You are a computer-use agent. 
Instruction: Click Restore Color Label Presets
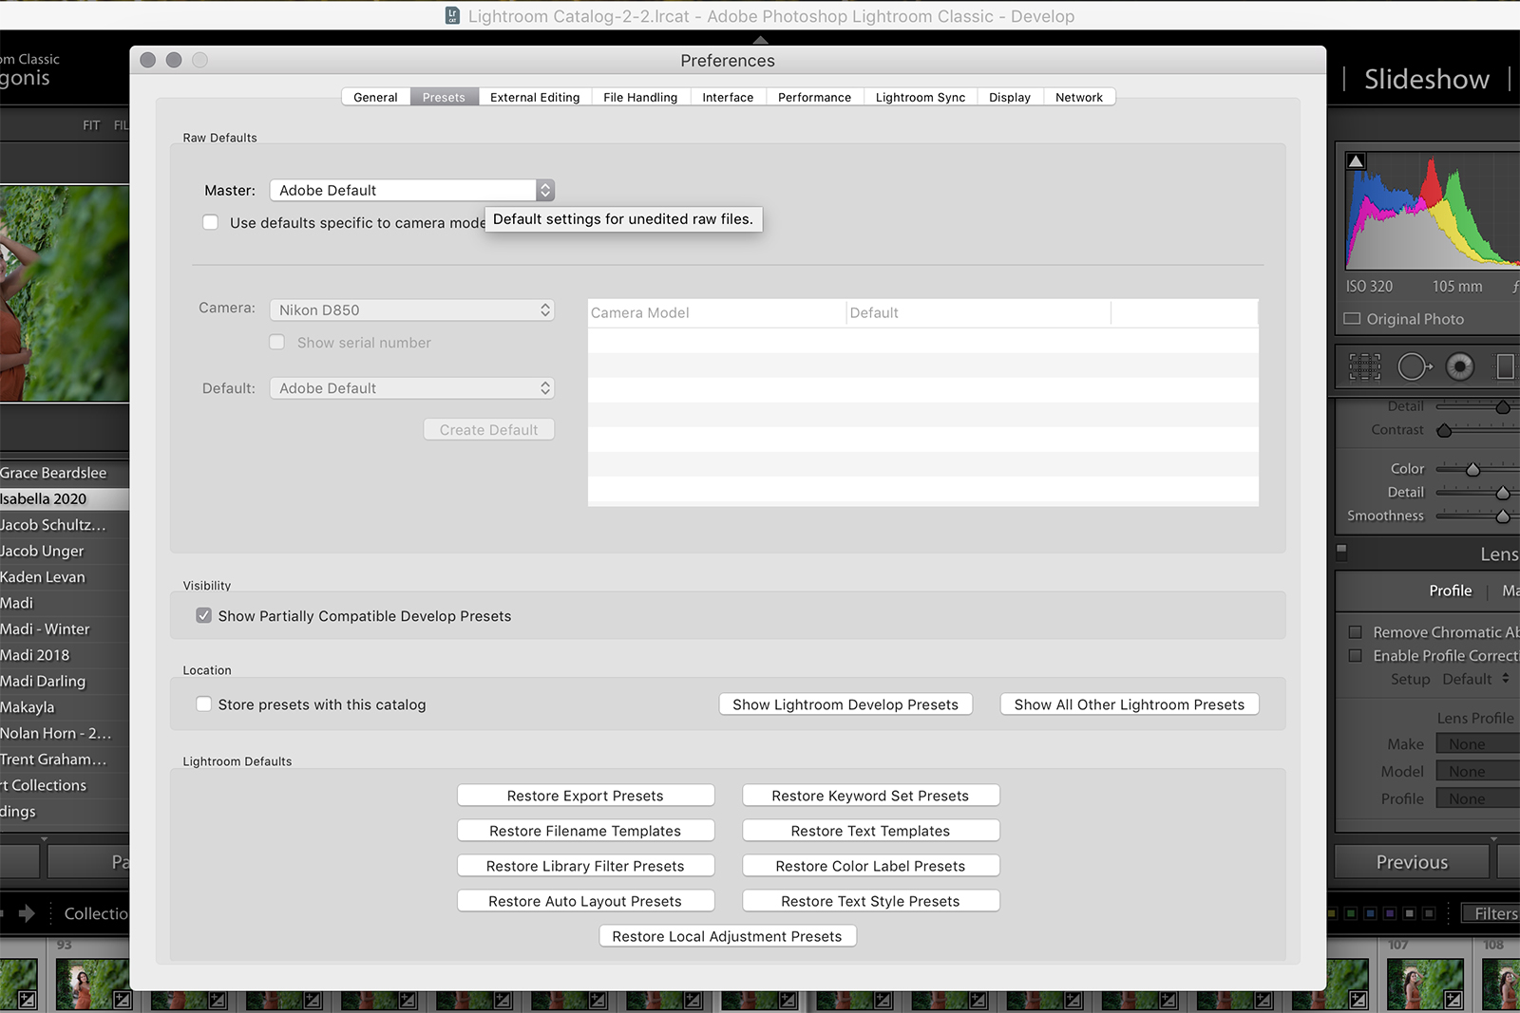870,866
